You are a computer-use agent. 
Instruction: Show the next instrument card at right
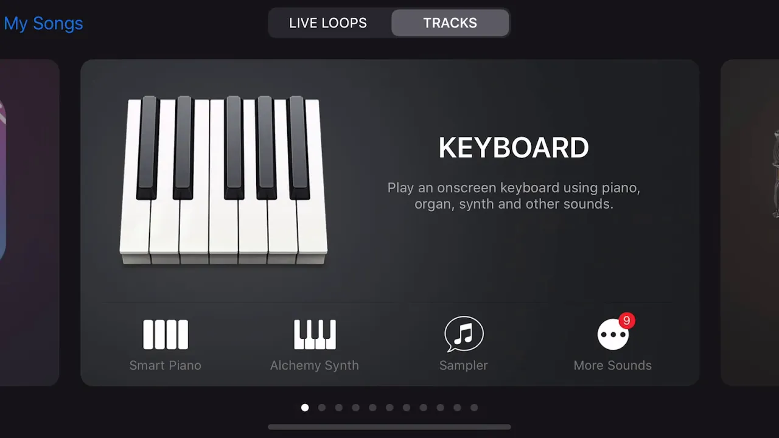(750, 223)
